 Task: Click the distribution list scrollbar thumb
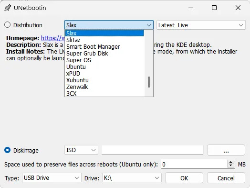click(x=149, y=82)
